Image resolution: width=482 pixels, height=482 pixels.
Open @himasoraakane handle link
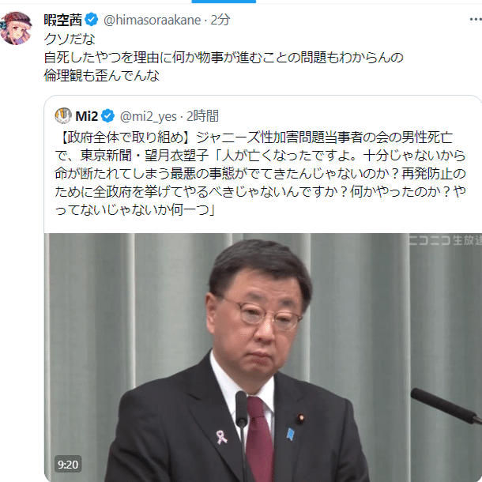point(153,20)
